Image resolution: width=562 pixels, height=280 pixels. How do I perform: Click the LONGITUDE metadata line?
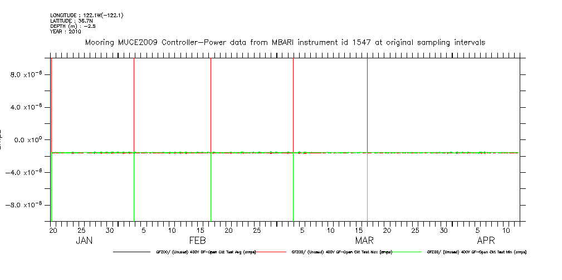click(86, 15)
